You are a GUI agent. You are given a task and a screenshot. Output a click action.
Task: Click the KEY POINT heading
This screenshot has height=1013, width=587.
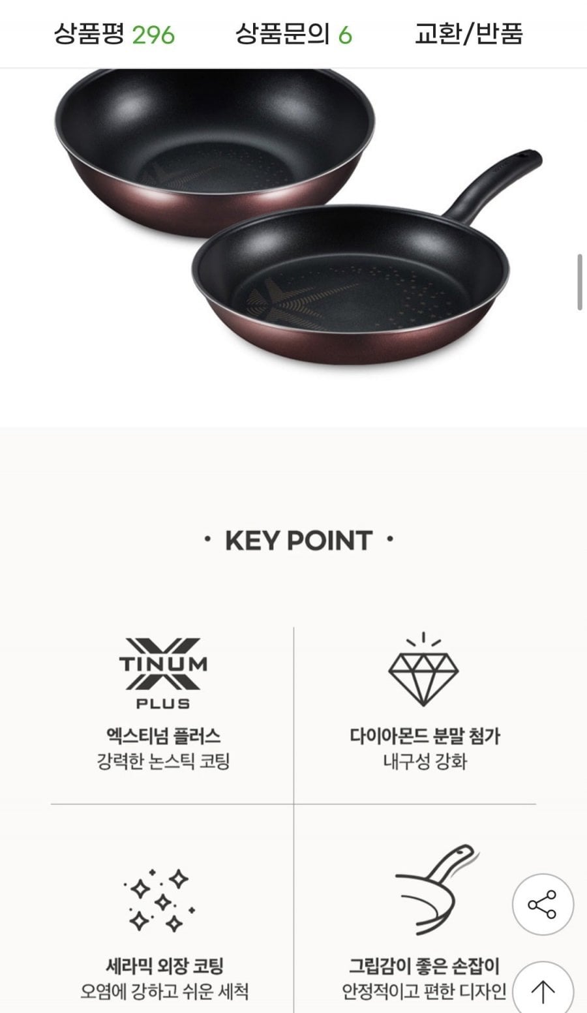pyautogui.click(x=299, y=541)
